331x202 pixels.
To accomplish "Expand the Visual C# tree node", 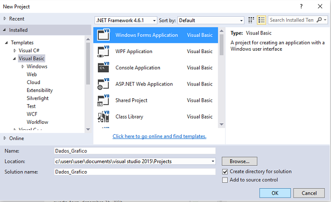I will tap(15, 51).
